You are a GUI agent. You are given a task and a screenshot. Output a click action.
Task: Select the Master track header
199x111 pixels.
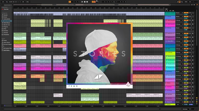pos(170,104)
